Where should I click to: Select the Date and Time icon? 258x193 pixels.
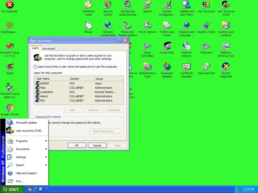(x=206, y=68)
